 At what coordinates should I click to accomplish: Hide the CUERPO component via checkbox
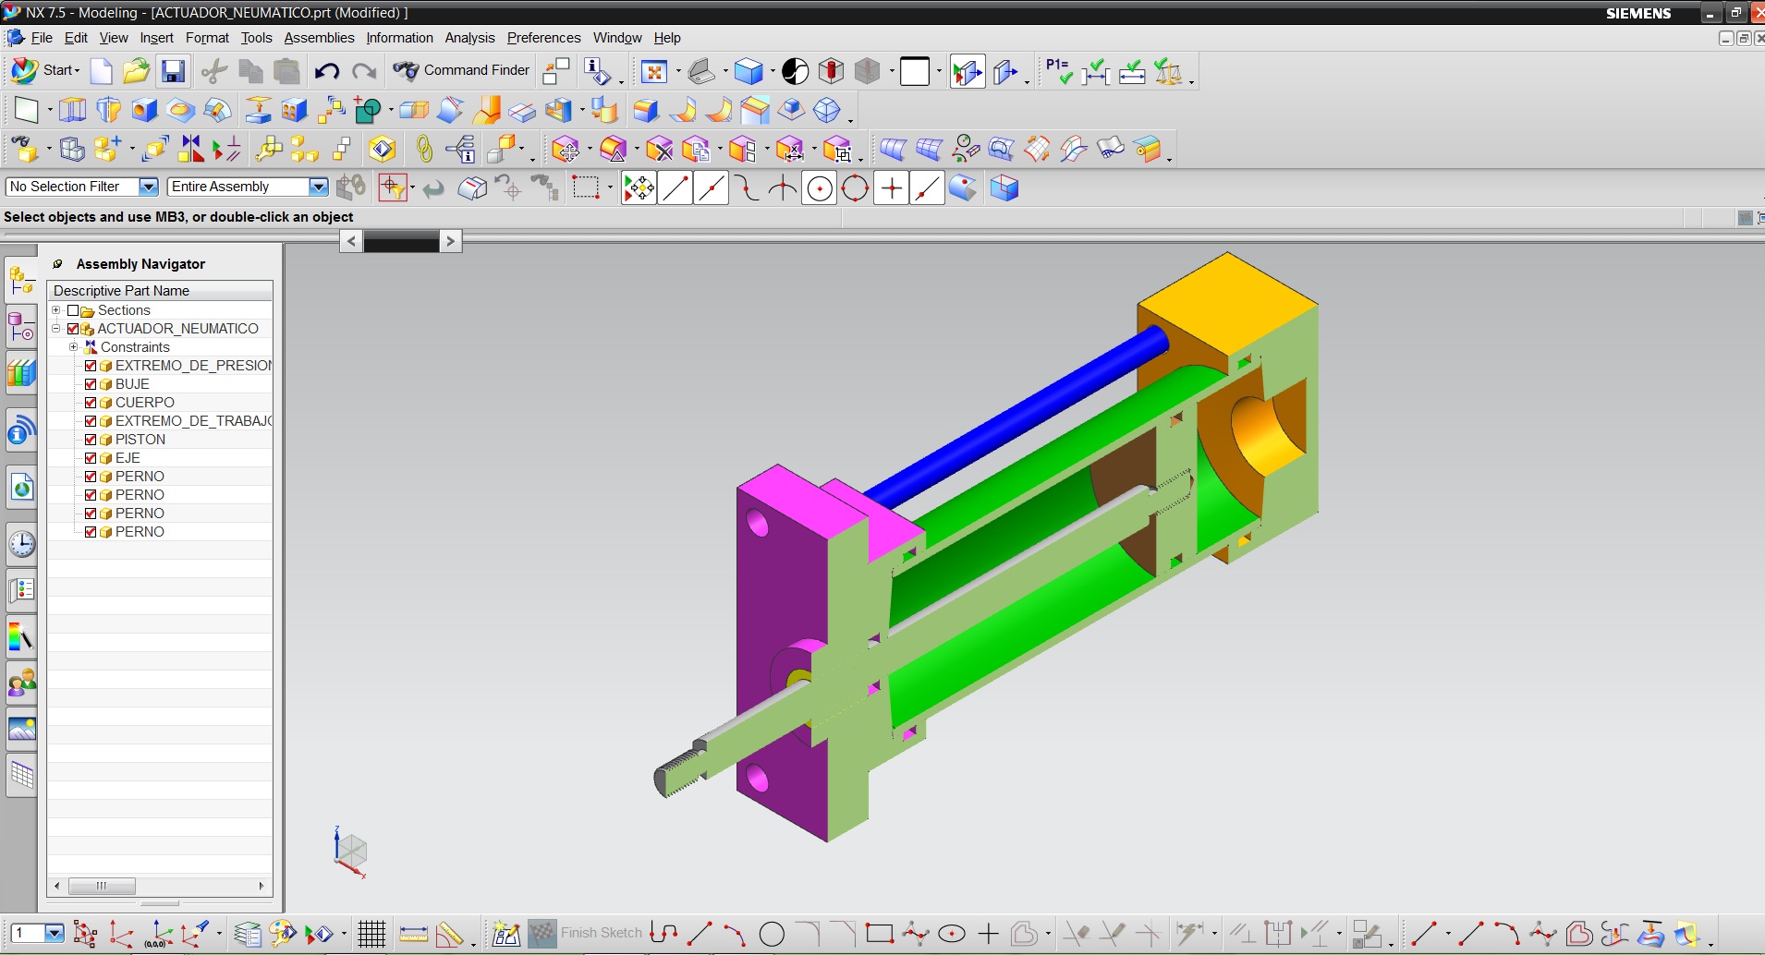point(91,403)
